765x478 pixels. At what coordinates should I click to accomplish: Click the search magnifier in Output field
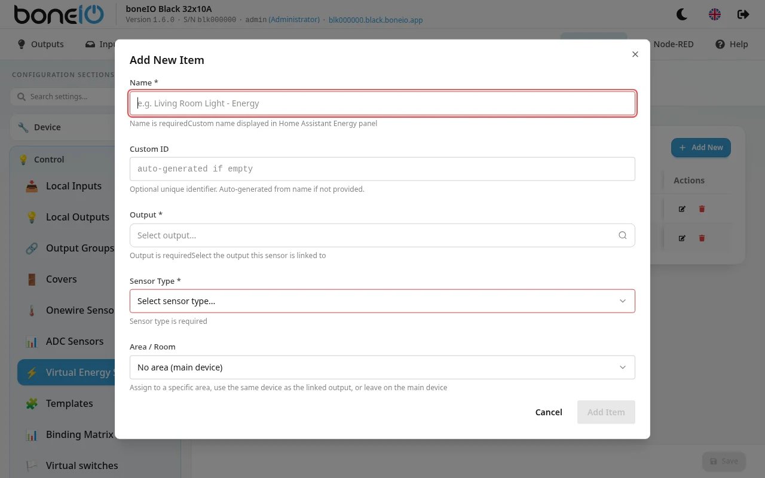(623, 235)
